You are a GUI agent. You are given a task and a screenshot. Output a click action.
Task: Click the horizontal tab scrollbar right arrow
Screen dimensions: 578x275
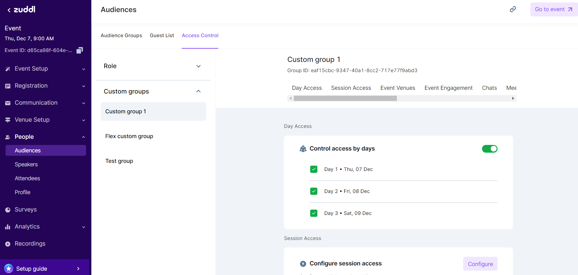[x=513, y=98]
